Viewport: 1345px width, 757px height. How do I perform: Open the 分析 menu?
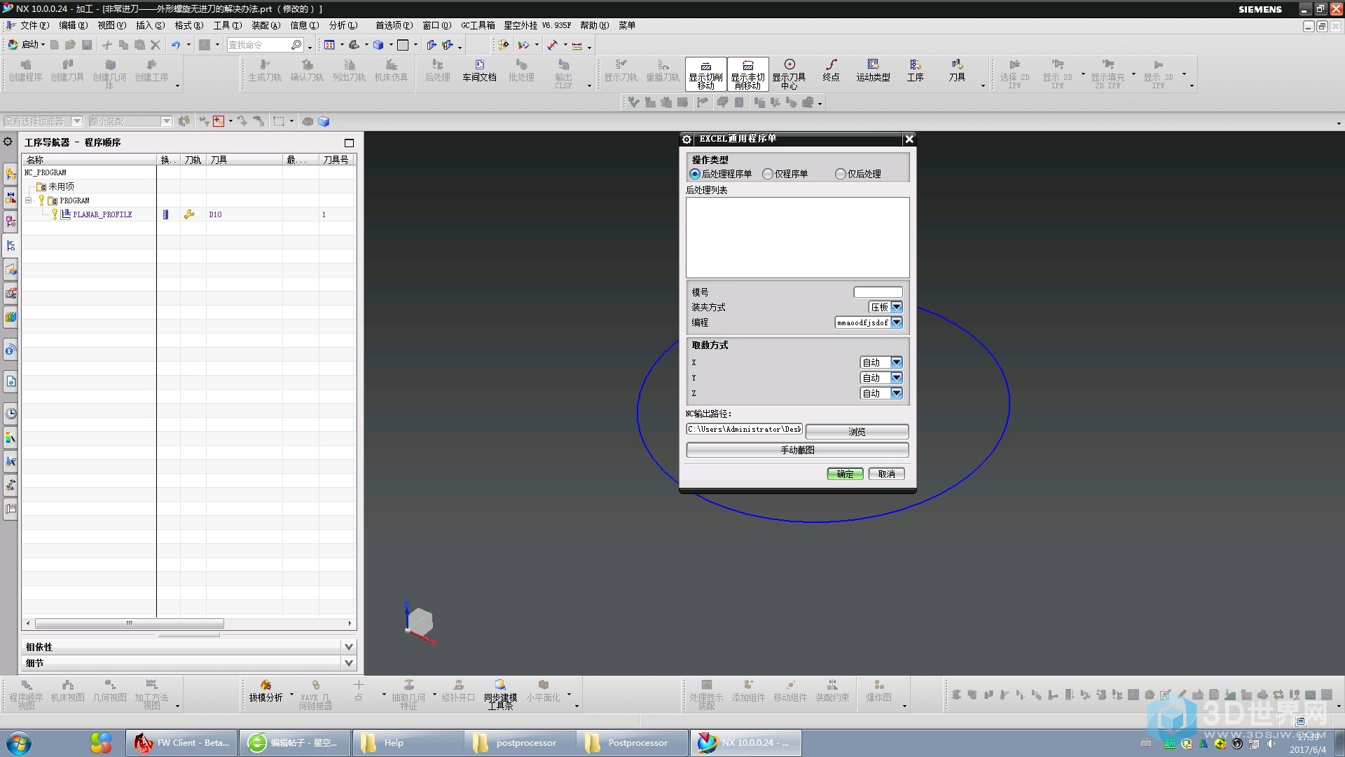tap(343, 25)
